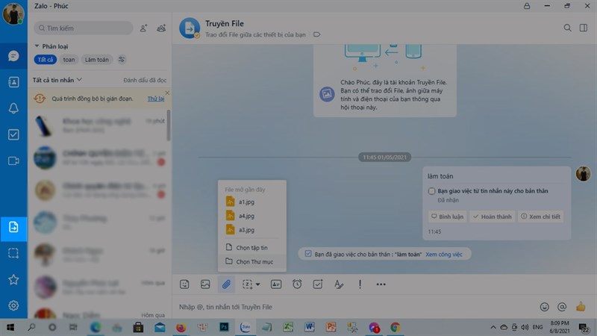Open the notifications bell icon
The height and width of the screenshot is (336, 597).
[13, 108]
